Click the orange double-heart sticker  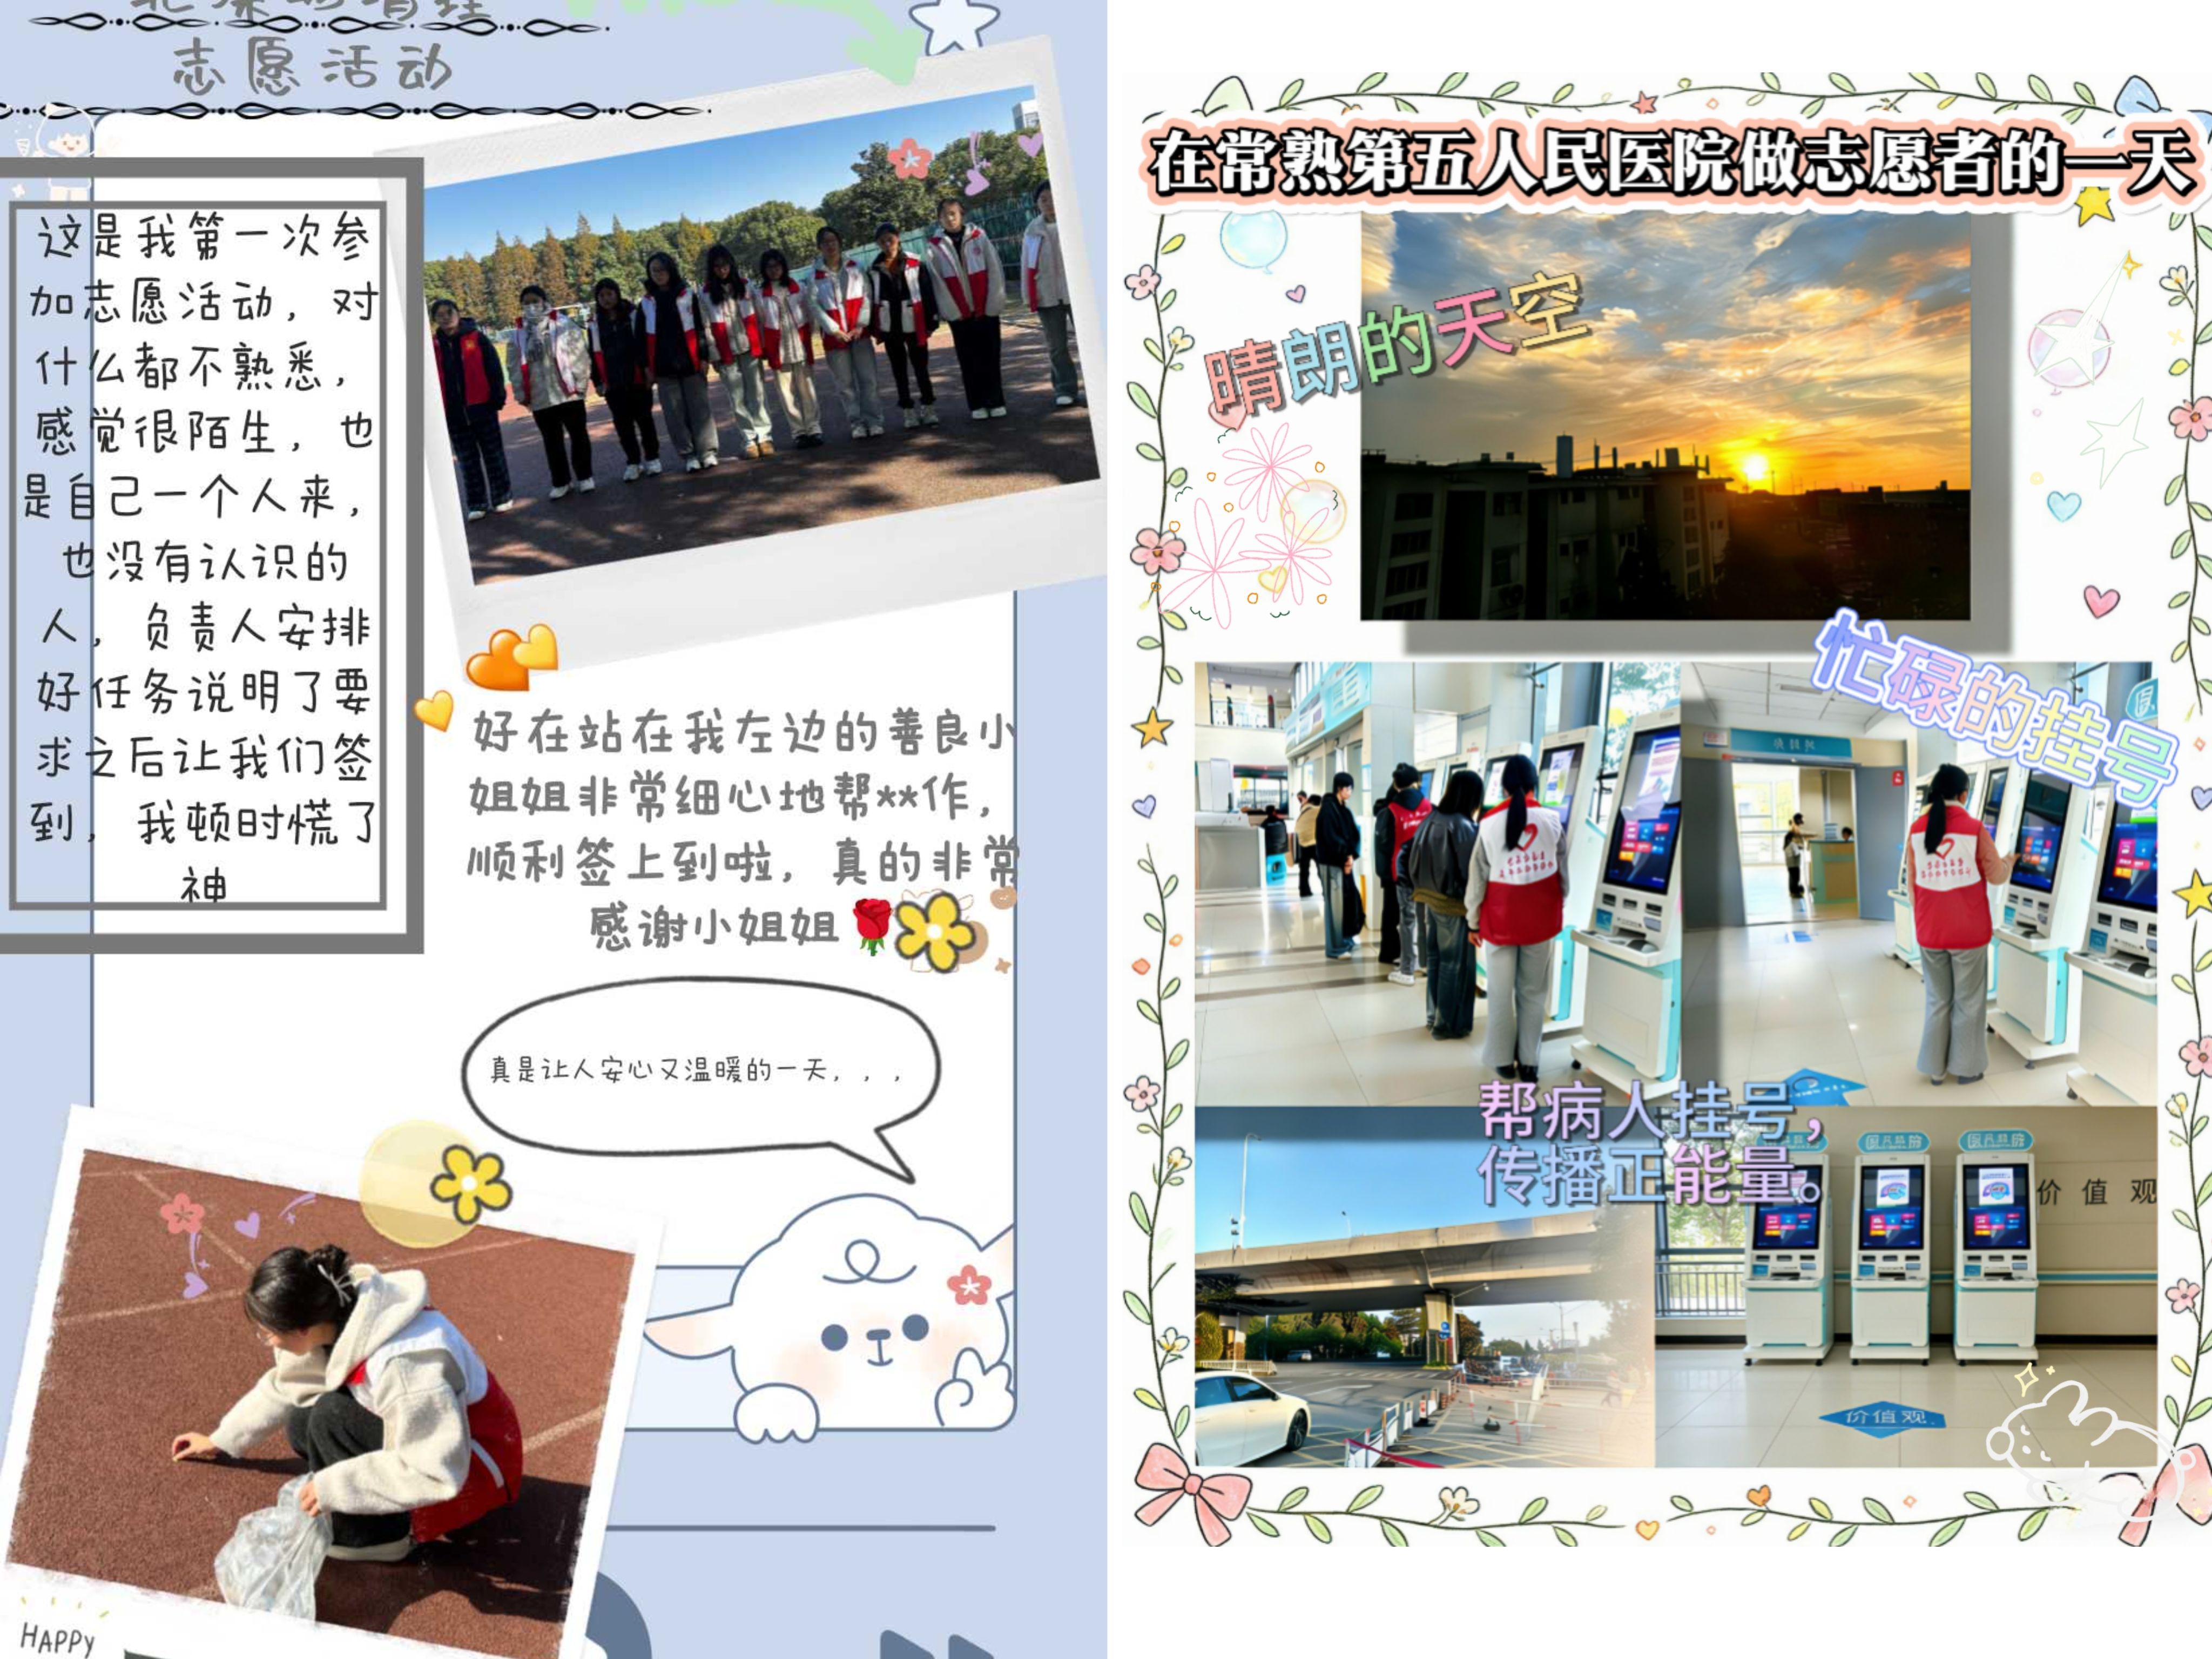point(512,657)
